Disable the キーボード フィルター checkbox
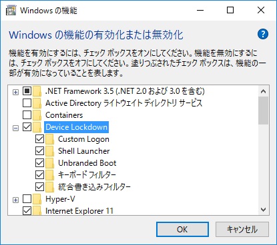This screenshot has width=277, height=245. pos(39,175)
